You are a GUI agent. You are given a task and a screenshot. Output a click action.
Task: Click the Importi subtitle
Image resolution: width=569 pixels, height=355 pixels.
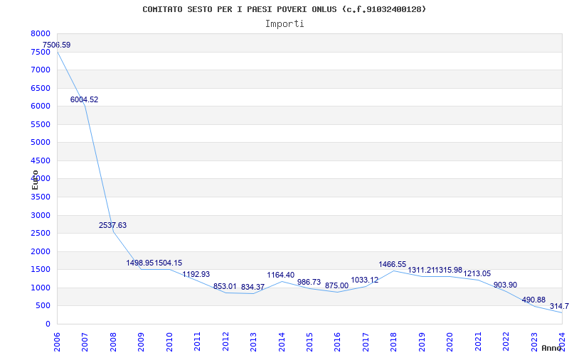coord(284,24)
